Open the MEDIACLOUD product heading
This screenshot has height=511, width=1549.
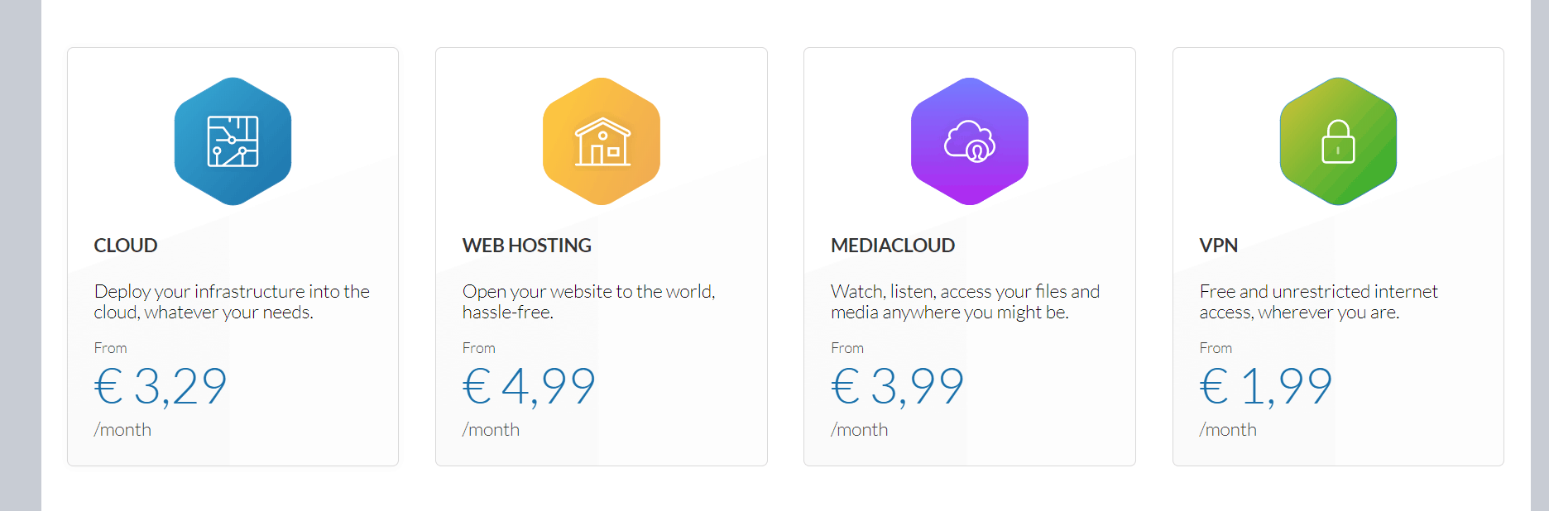pyautogui.click(x=893, y=246)
